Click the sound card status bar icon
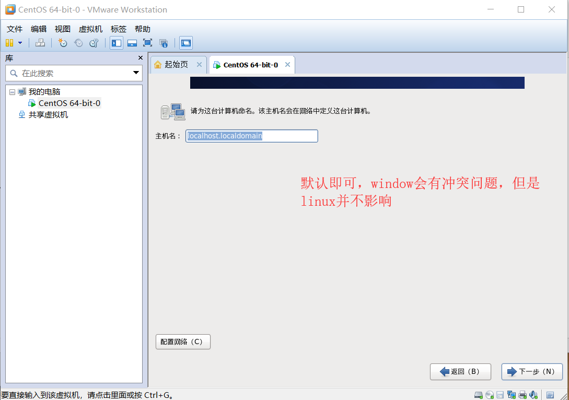This screenshot has height=400, width=569. point(533,395)
